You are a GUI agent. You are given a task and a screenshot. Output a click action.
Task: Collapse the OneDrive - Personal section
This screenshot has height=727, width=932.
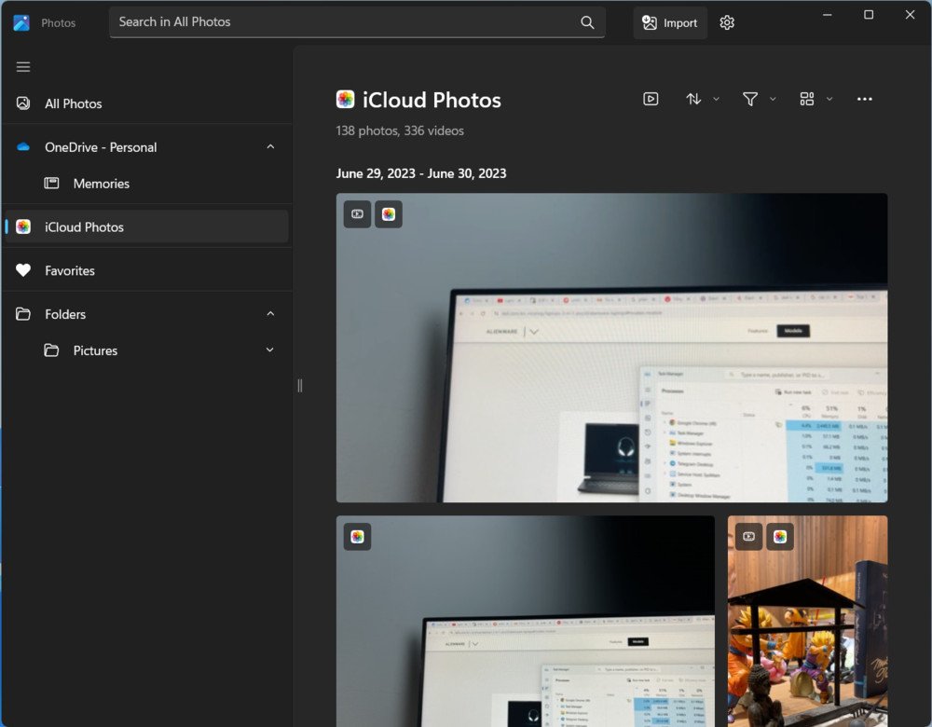point(270,147)
